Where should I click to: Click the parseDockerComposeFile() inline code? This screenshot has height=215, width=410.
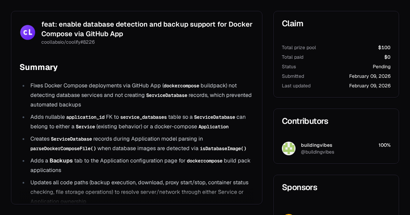(63, 148)
